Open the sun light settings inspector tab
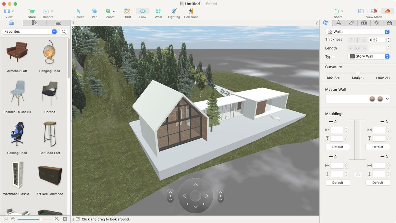The image size is (396, 223). [x=377, y=23]
